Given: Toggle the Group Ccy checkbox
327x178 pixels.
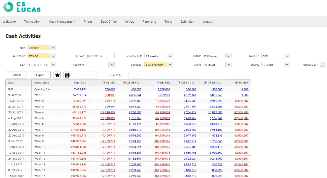Looking at the screenshot, I should tap(322, 65).
